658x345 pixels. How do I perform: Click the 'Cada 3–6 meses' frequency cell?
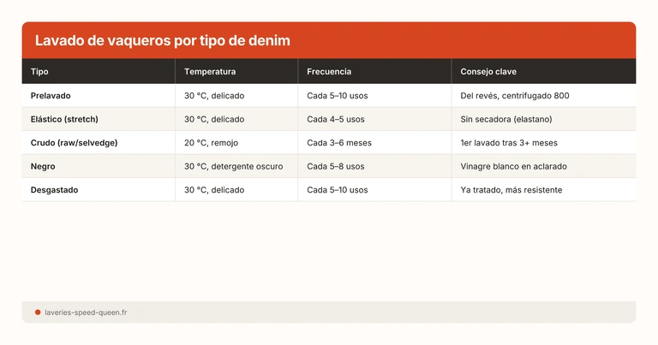tap(339, 143)
